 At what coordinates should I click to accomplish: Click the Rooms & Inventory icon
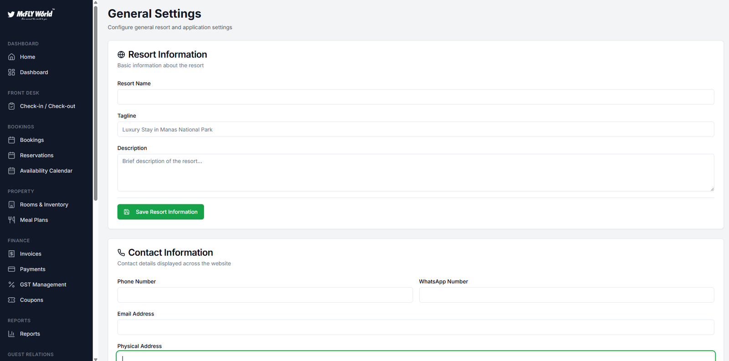click(11, 204)
